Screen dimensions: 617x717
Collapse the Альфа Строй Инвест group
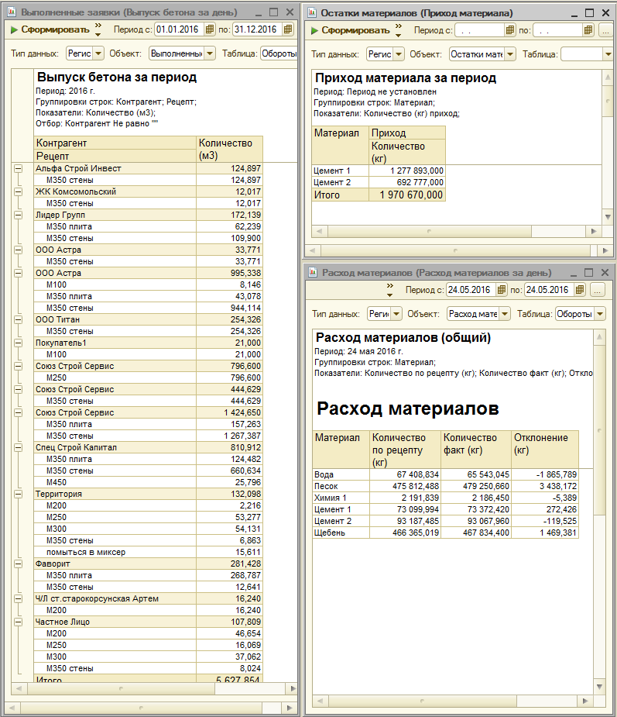click(x=18, y=169)
